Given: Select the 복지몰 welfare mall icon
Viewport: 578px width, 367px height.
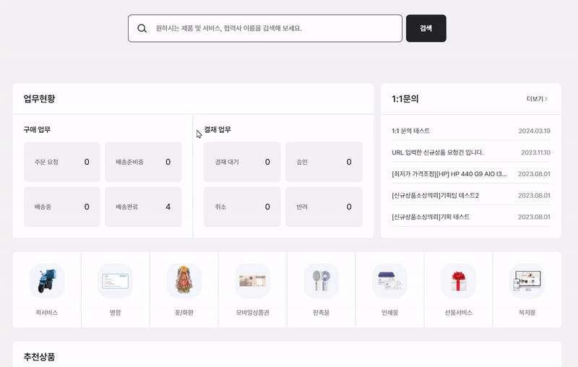Looking at the screenshot, I should [x=527, y=281].
